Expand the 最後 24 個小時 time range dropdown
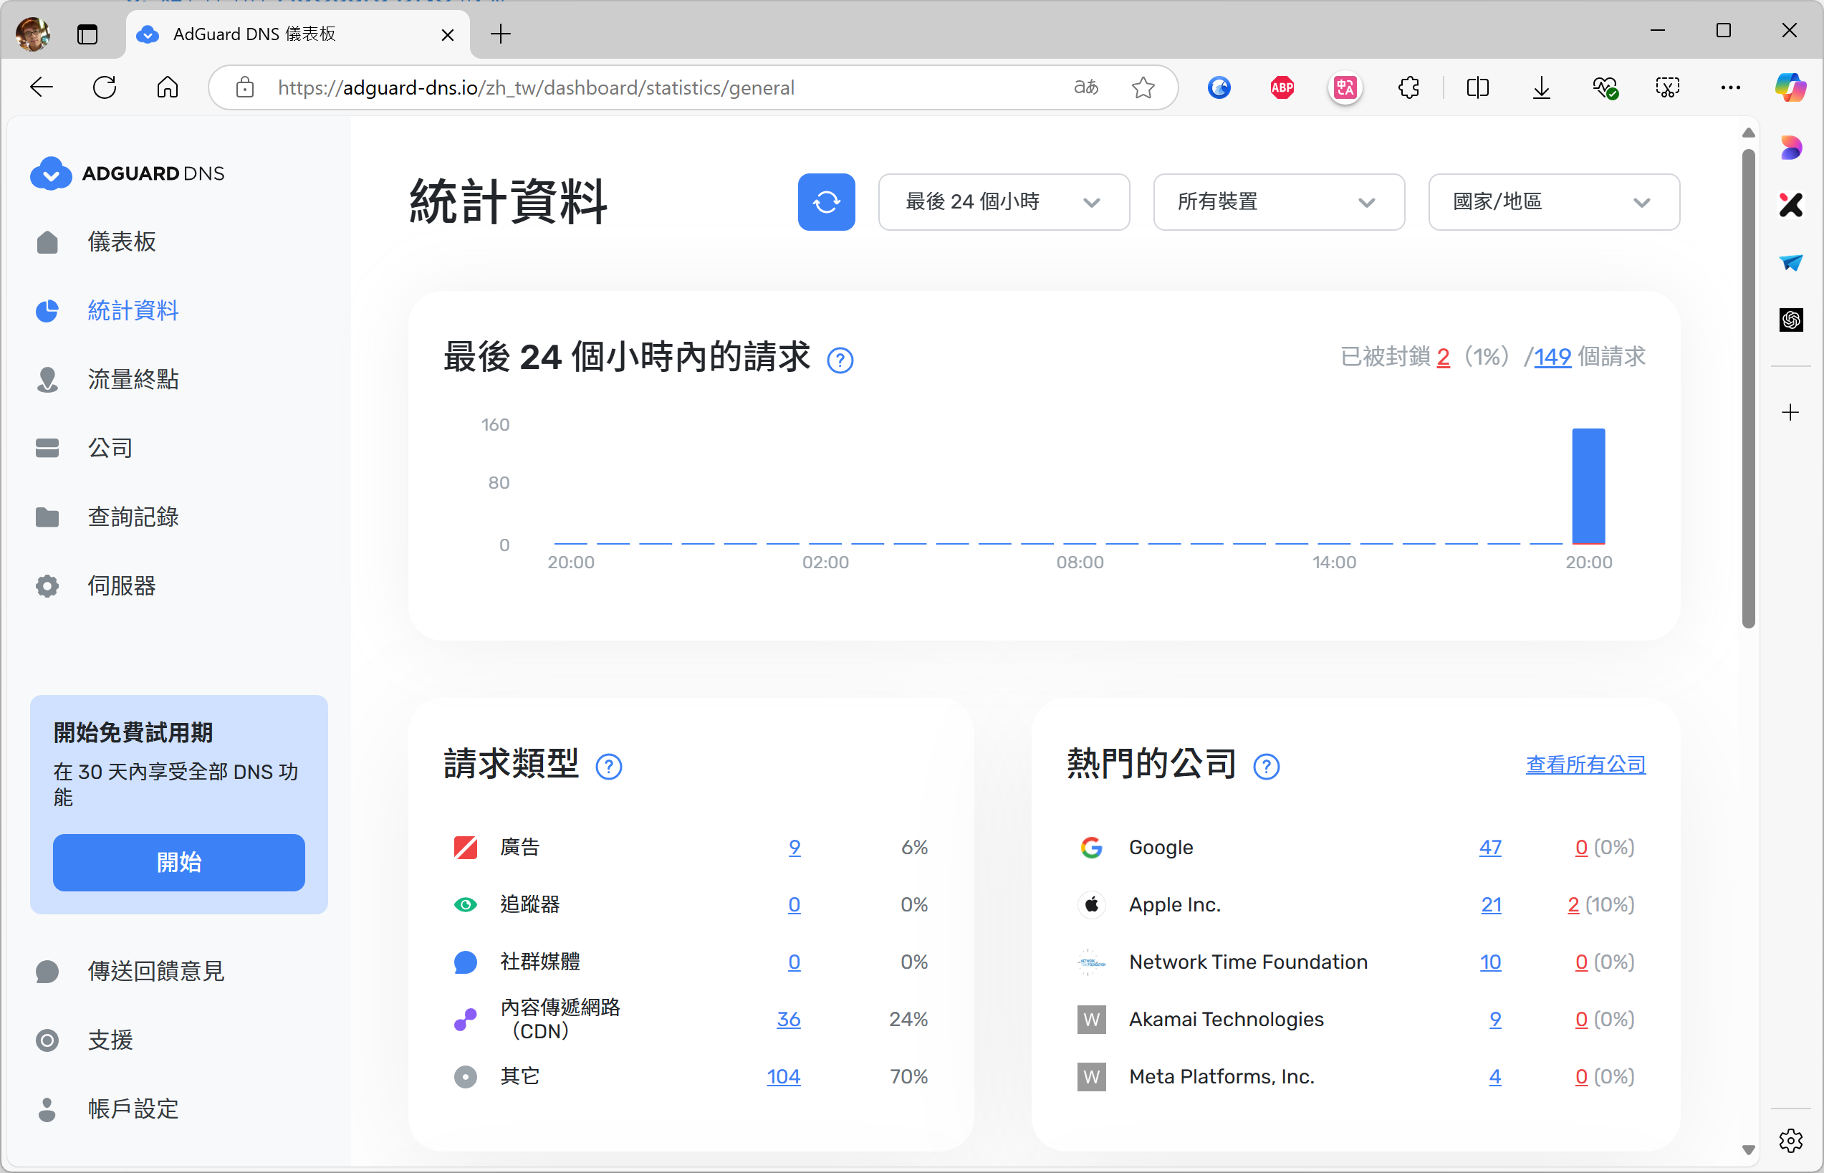 point(1003,202)
